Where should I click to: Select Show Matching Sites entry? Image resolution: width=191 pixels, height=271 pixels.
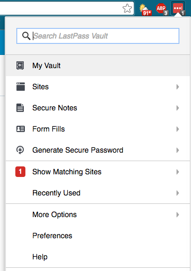pos(98,172)
